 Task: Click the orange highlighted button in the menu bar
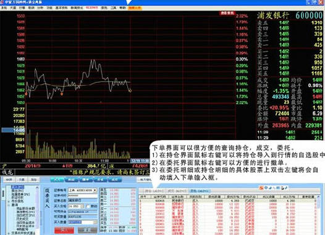(x=135, y=8)
